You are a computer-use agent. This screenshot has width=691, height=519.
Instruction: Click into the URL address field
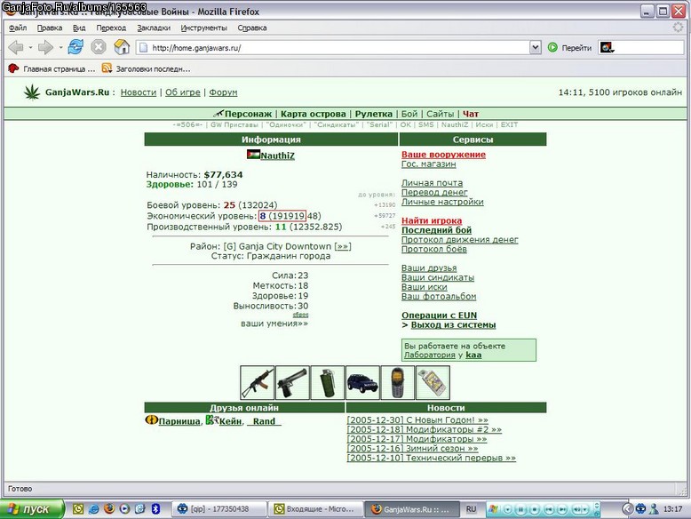334,47
